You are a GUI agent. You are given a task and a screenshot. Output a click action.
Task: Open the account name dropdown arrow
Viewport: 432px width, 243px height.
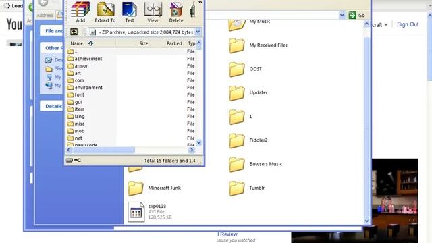[x=386, y=24]
